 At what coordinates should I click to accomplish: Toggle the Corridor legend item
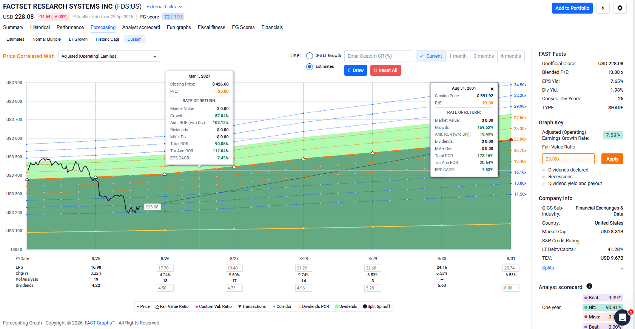tap(282, 307)
